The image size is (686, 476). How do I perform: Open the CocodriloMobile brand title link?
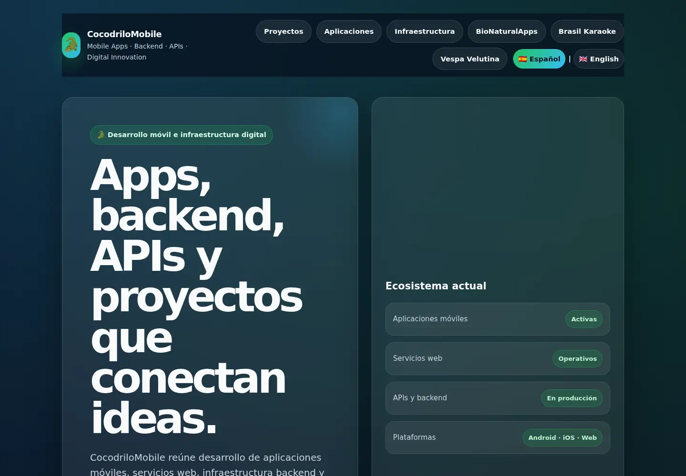(x=124, y=34)
